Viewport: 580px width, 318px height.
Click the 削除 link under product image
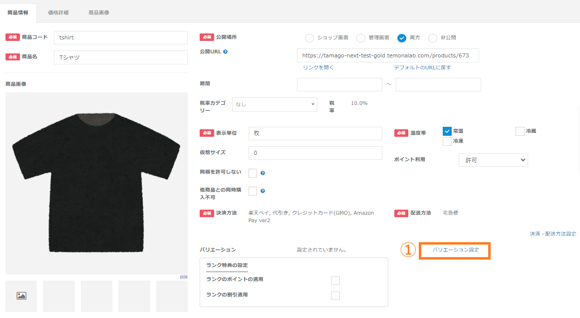pos(184,277)
